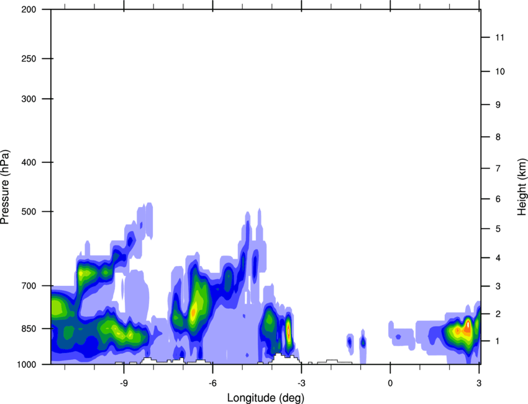Click the 400 pressure tick label

29,162
